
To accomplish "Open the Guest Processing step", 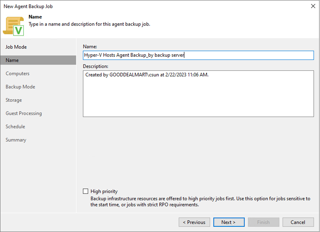I will (24, 113).
